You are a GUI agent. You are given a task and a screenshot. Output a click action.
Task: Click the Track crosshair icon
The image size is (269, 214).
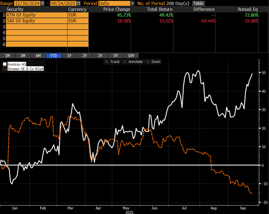tap(107, 62)
